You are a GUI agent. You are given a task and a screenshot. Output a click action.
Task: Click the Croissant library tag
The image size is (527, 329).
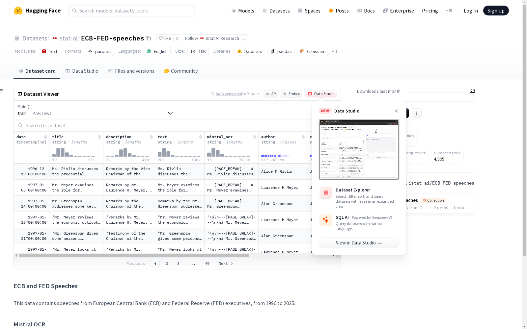[313, 51]
